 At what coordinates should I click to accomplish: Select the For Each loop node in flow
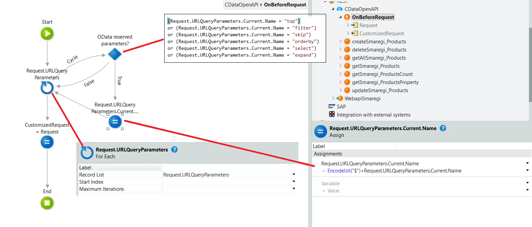(x=47, y=88)
